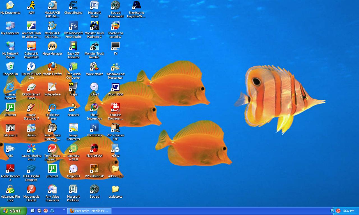The width and height of the screenshot is (359, 215).
Task: Show more Quick Launch items chevron
Action: (x=64, y=209)
